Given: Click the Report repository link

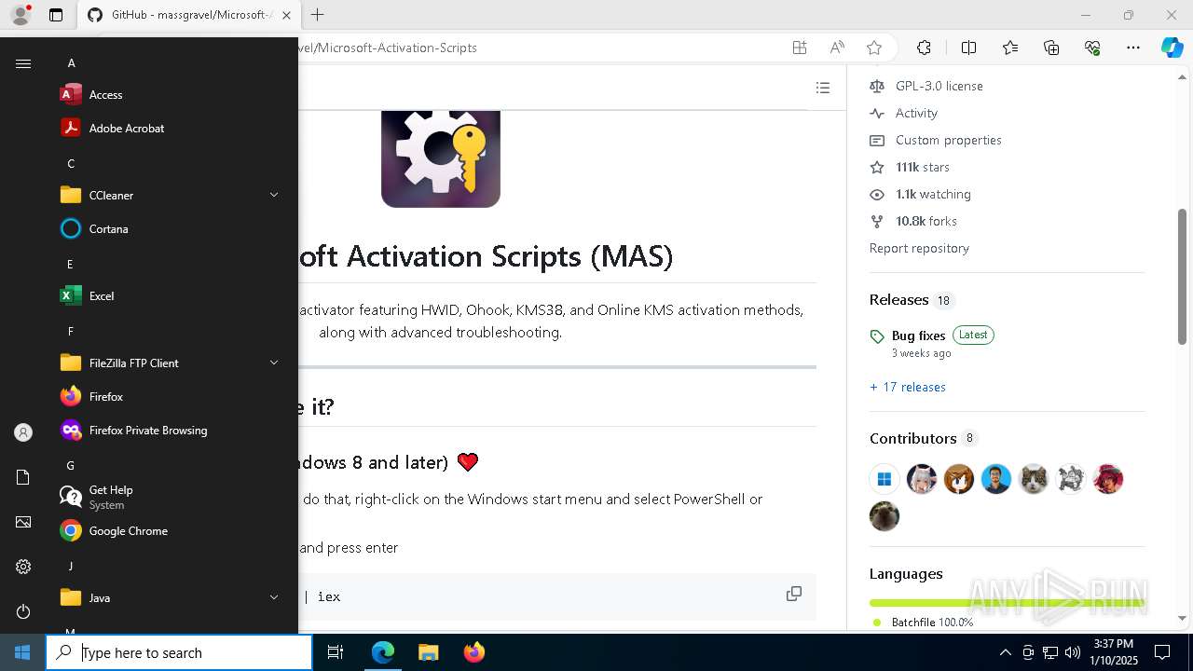Looking at the screenshot, I should (x=919, y=248).
